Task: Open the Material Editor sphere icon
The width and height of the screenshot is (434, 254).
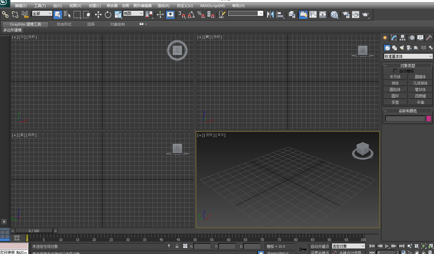Action: pyautogui.click(x=334, y=14)
